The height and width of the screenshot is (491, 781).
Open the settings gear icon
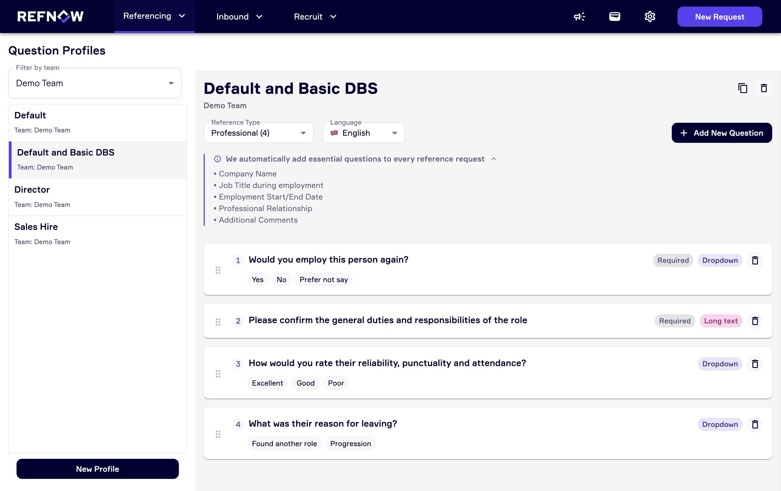click(650, 17)
